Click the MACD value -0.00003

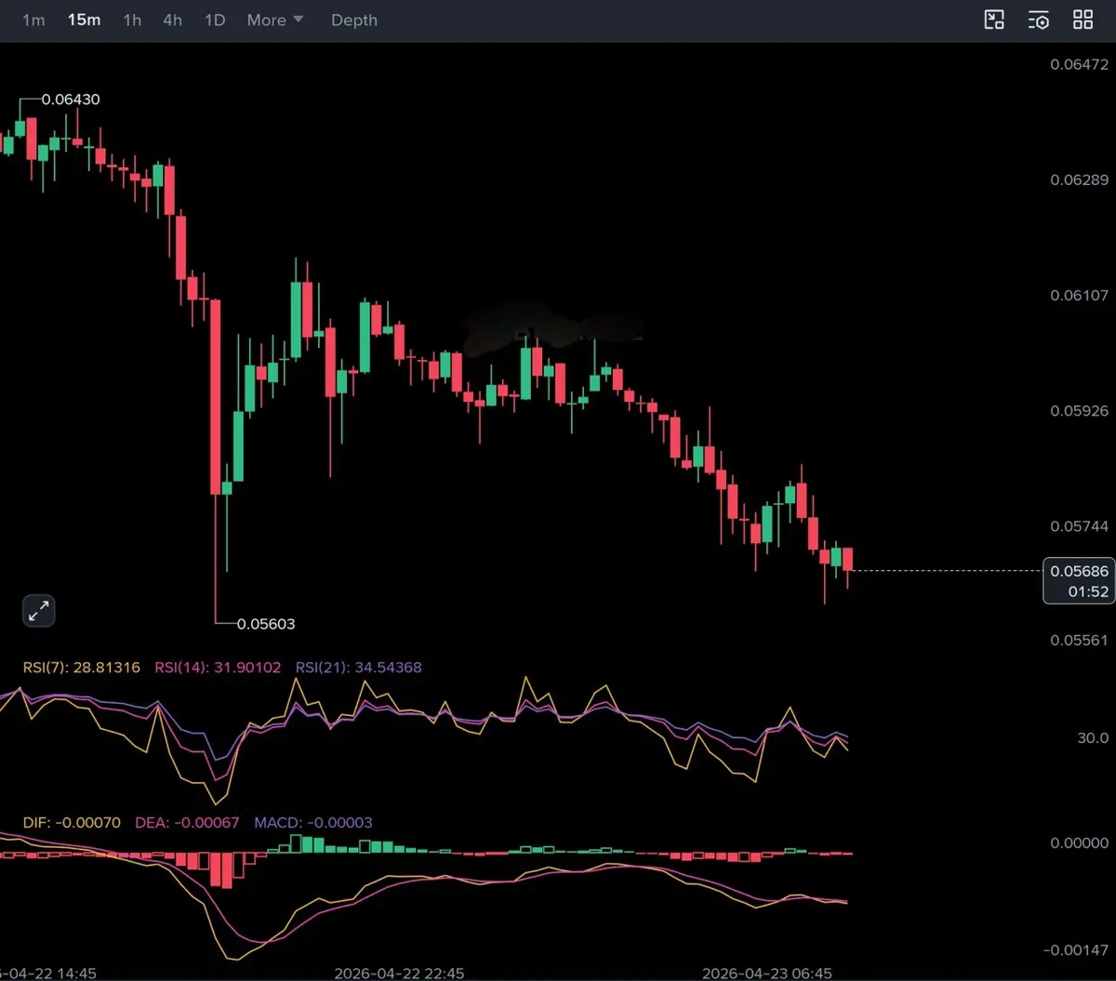339,822
